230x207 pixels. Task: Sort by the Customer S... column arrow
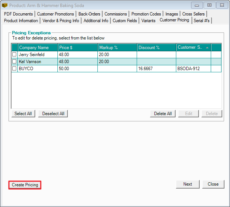[207, 48]
